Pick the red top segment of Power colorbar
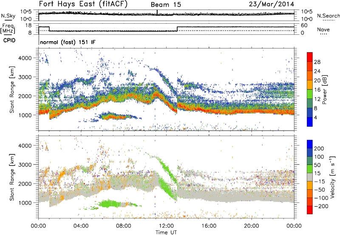 (x=310, y=57)
